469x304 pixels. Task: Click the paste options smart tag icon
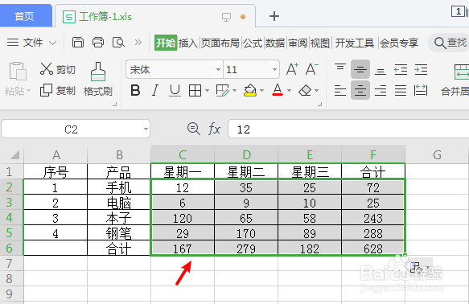(x=420, y=267)
